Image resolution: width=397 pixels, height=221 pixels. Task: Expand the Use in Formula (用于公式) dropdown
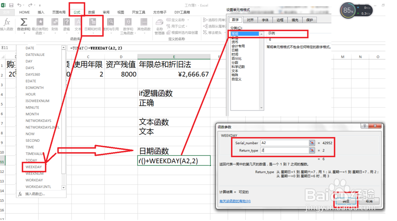tap(187, 26)
